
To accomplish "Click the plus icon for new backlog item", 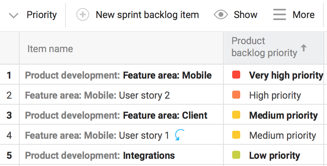I will [x=83, y=15].
